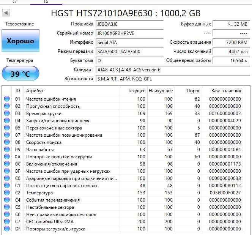Select the Переназначенные сектора row
This screenshot has height=235, width=252.
tap(123, 128)
